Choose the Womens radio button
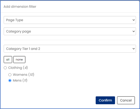Image resolution: width=140 pixels, height=109 pixels. [x=10, y=75]
